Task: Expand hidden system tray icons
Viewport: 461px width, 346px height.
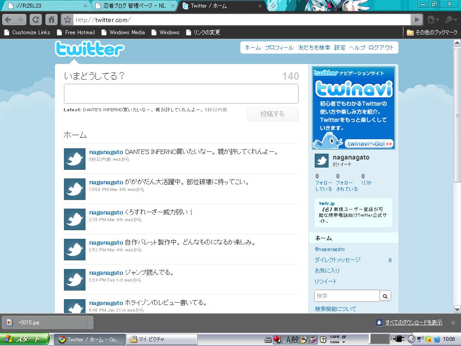Action: click(411, 340)
